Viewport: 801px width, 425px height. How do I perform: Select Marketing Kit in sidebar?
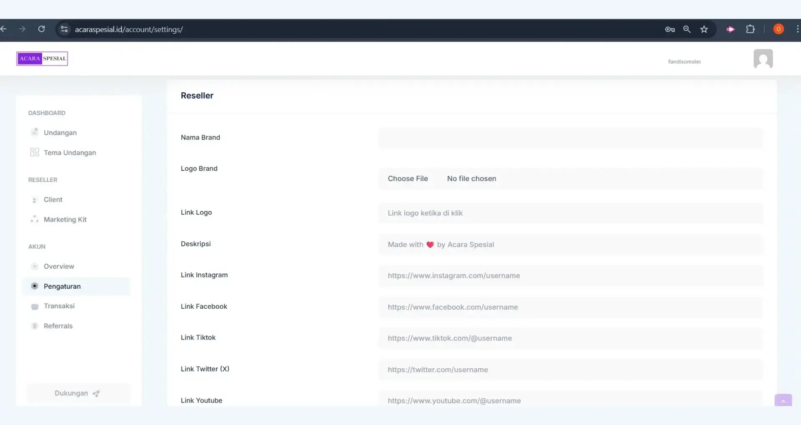click(x=65, y=220)
